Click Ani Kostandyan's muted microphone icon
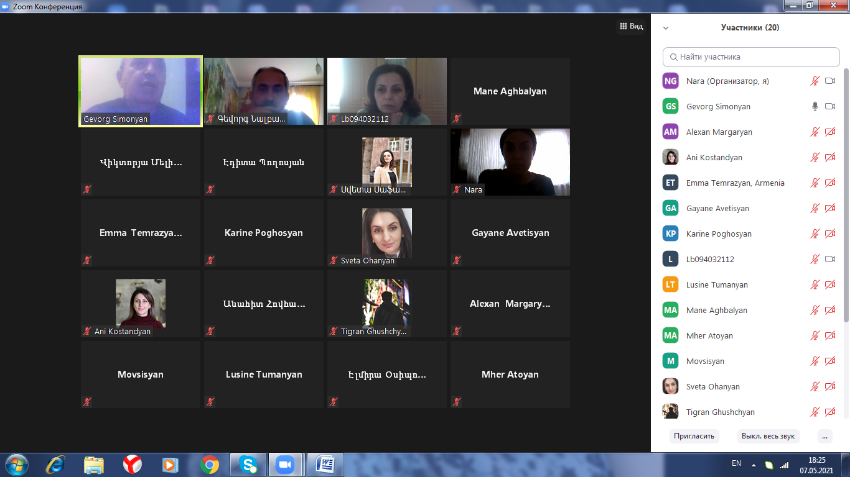Screen dimensions: 850x477 coord(815,157)
